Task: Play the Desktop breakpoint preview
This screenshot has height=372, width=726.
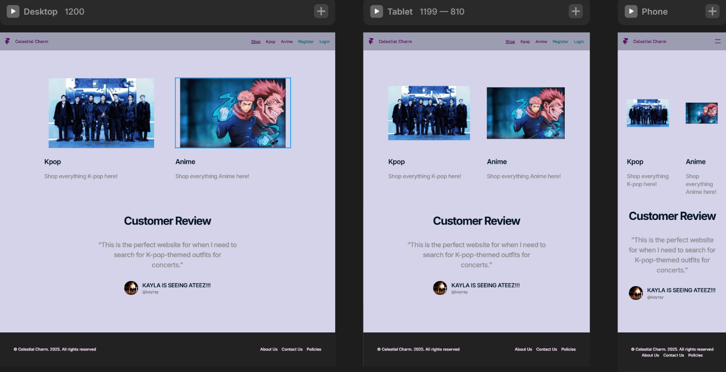Action: [13, 11]
